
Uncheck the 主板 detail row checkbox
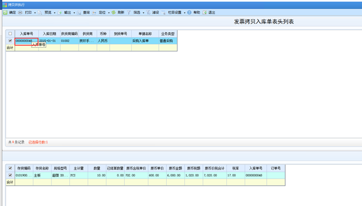tap(10, 175)
